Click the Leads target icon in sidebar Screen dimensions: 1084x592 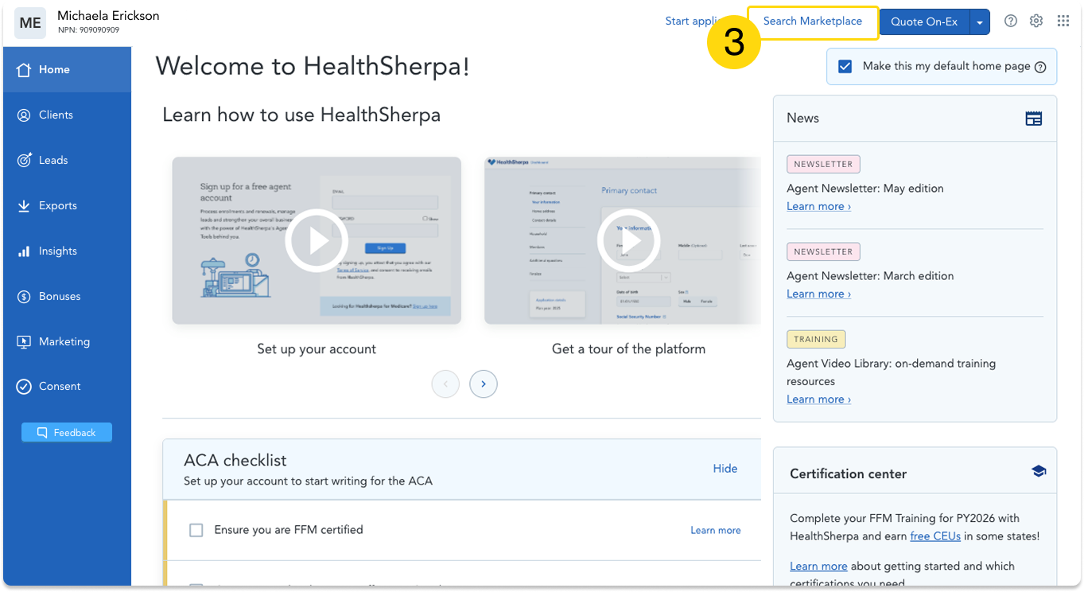(24, 161)
